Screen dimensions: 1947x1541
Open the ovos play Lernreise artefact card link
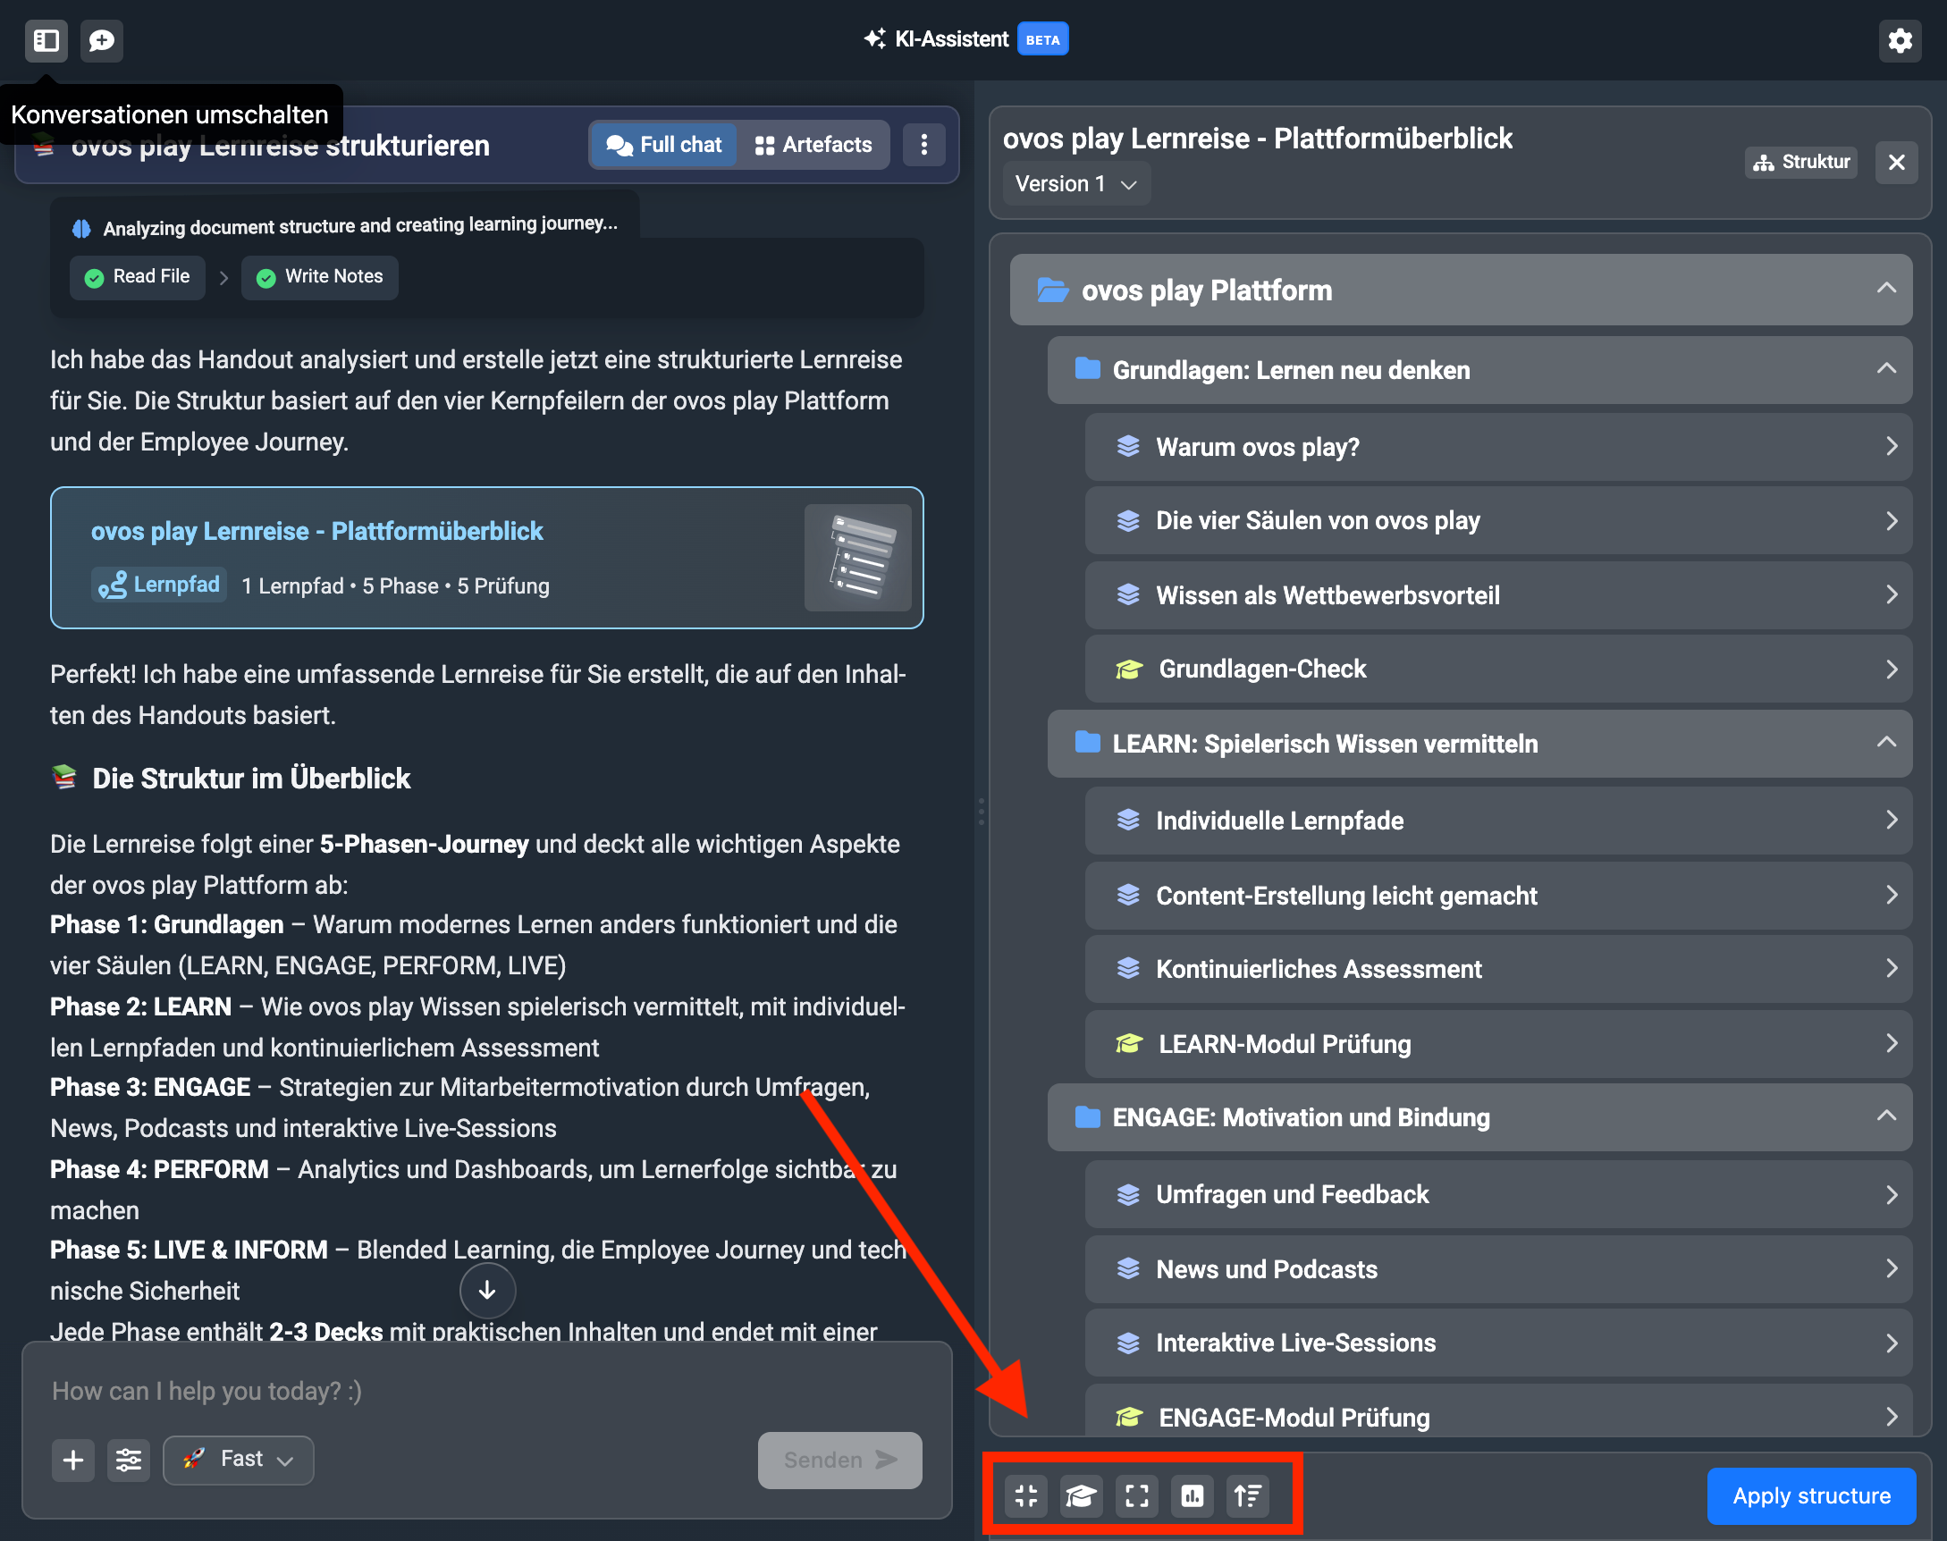pyautogui.click(x=316, y=532)
